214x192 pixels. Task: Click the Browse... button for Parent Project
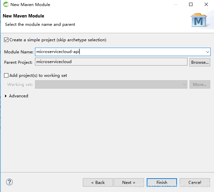pyautogui.click(x=200, y=62)
